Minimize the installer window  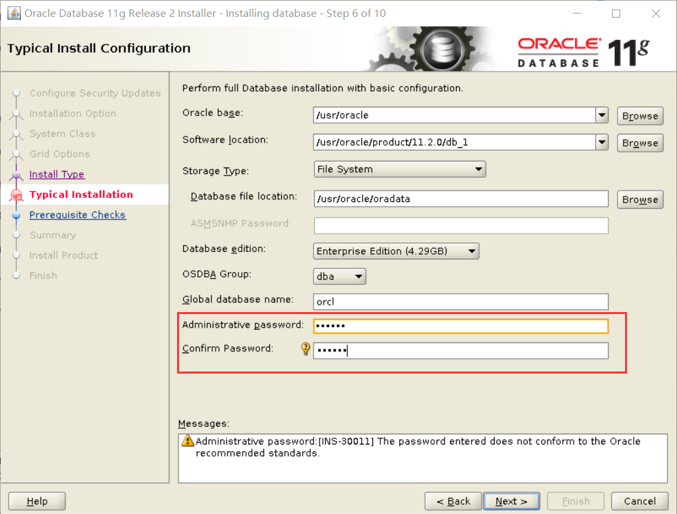(x=577, y=14)
